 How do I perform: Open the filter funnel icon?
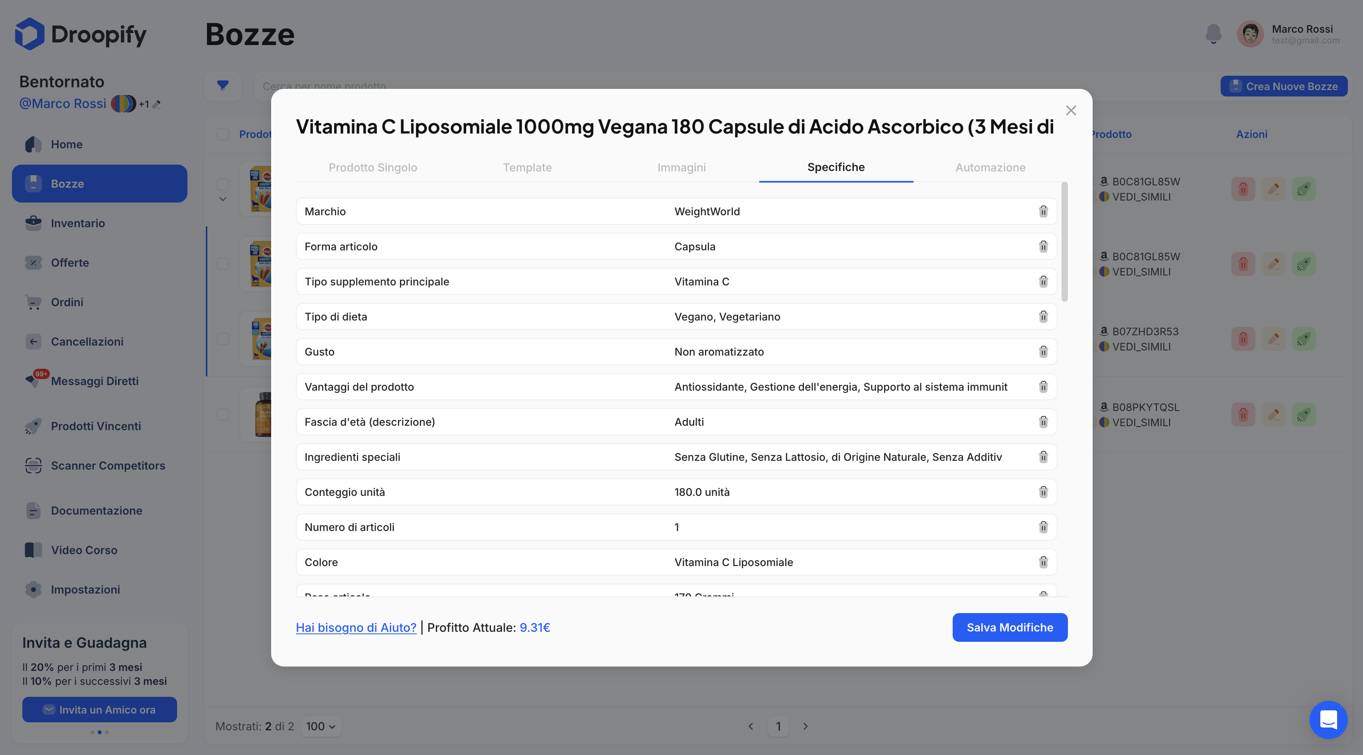pos(223,86)
